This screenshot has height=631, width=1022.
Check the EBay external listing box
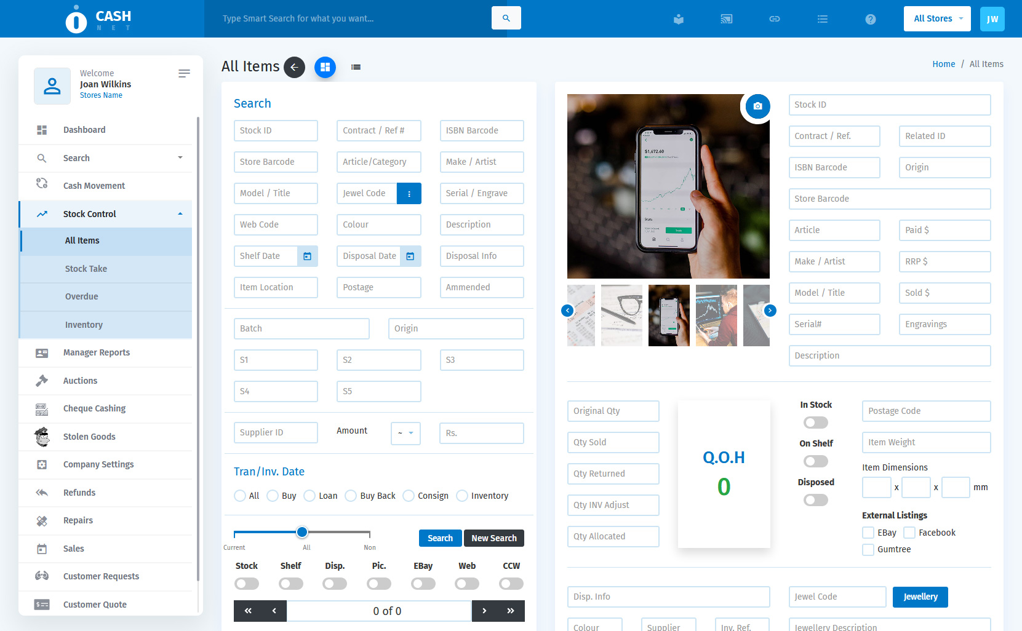pyautogui.click(x=868, y=533)
